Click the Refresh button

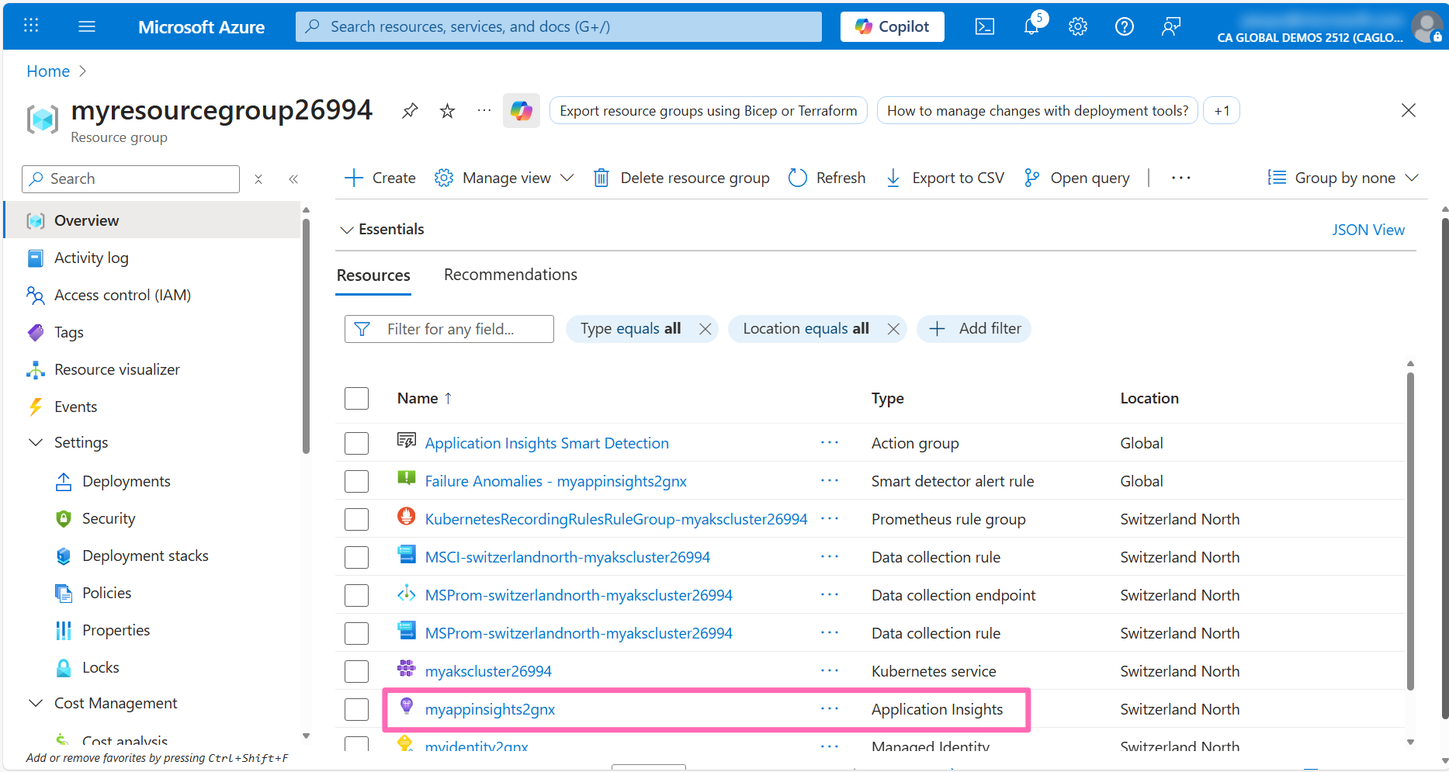[827, 177]
